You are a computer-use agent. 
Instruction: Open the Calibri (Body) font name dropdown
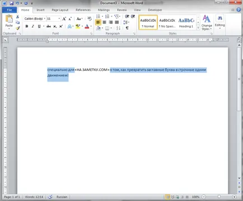click(x=45, y=19)
